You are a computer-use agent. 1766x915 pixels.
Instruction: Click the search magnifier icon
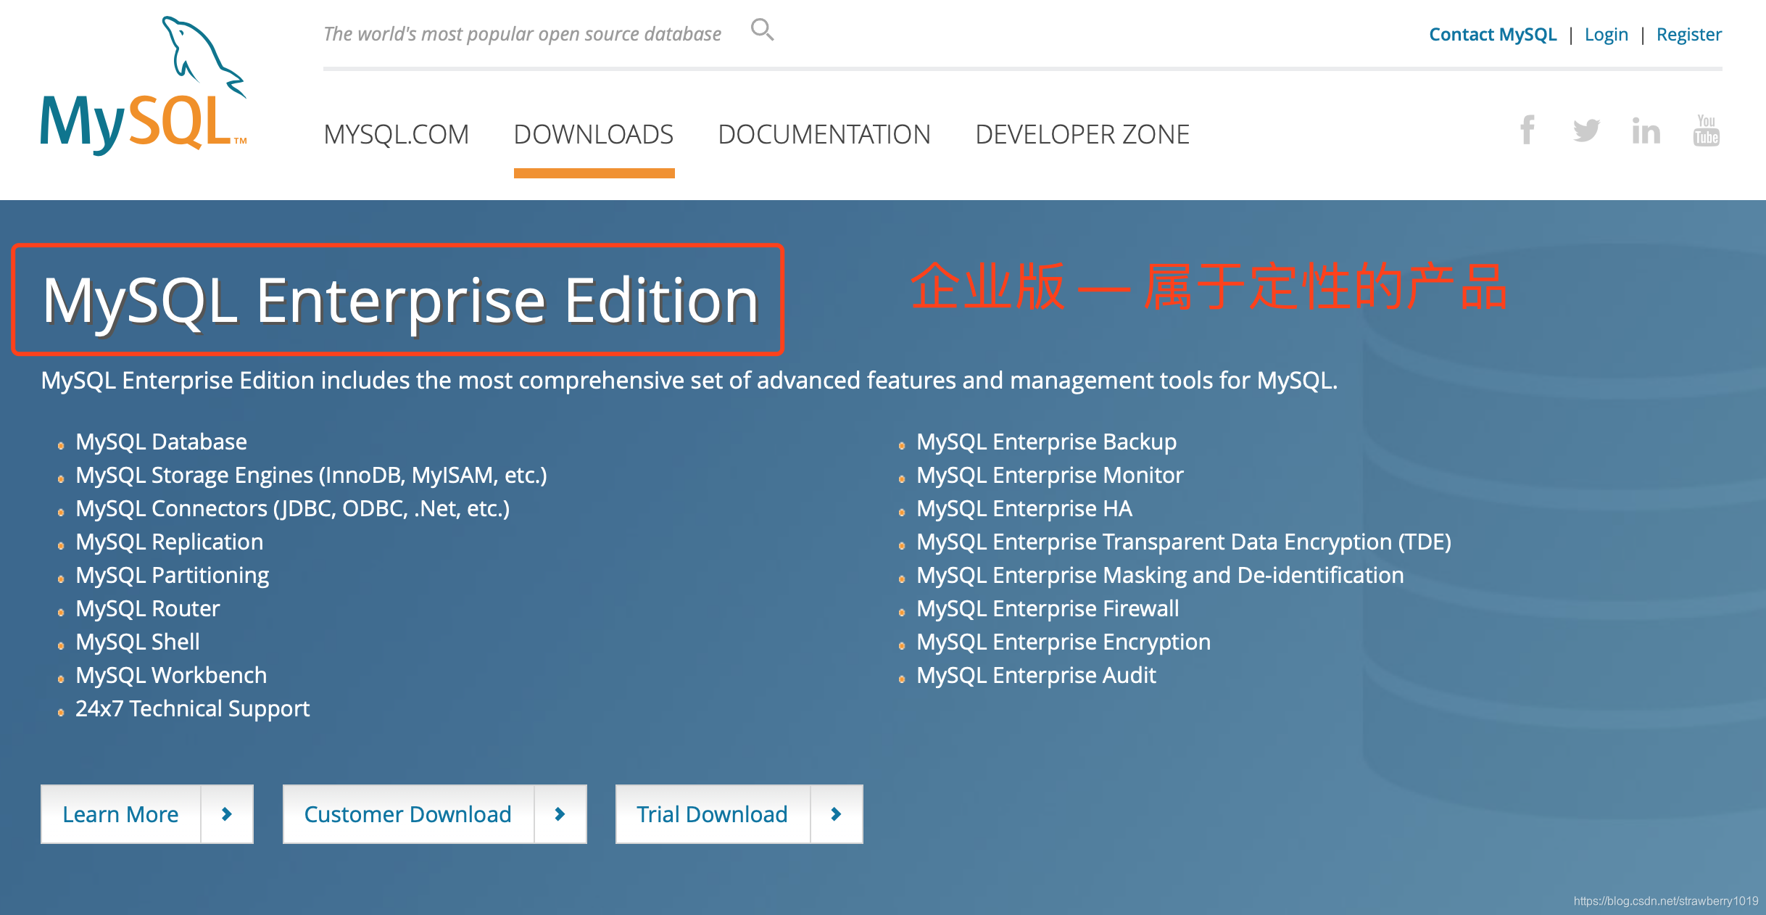[x=762, y=30]
